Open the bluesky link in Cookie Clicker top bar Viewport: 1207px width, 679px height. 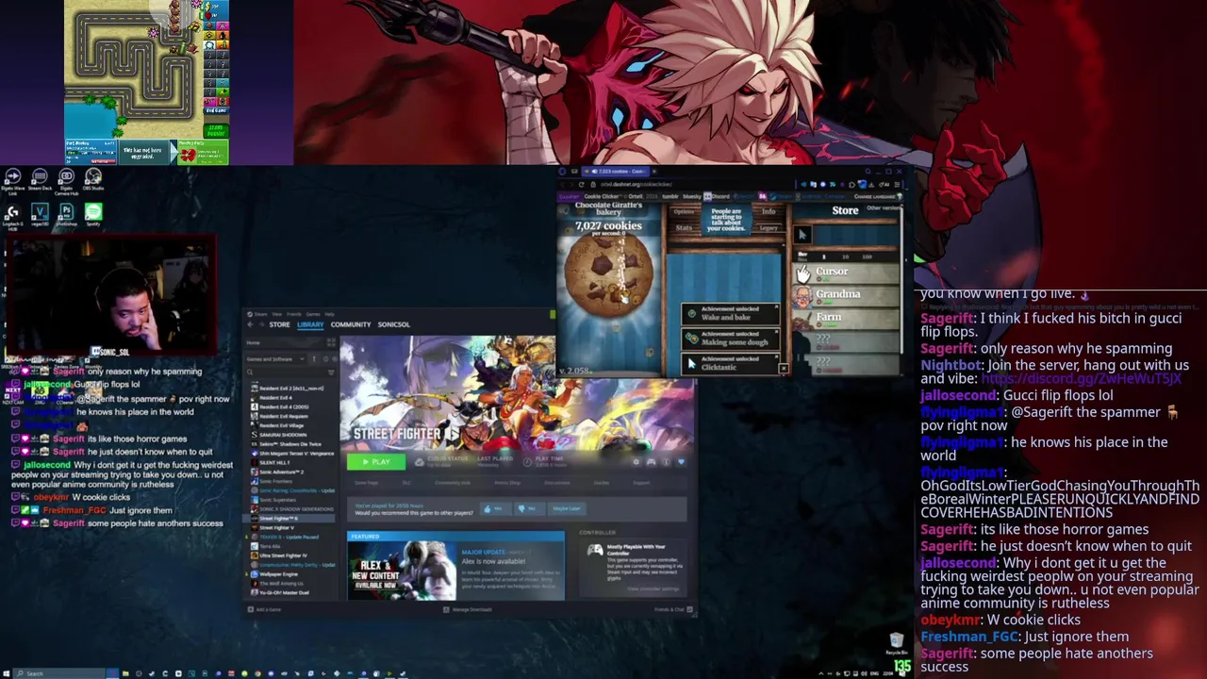tap(692, 196)
